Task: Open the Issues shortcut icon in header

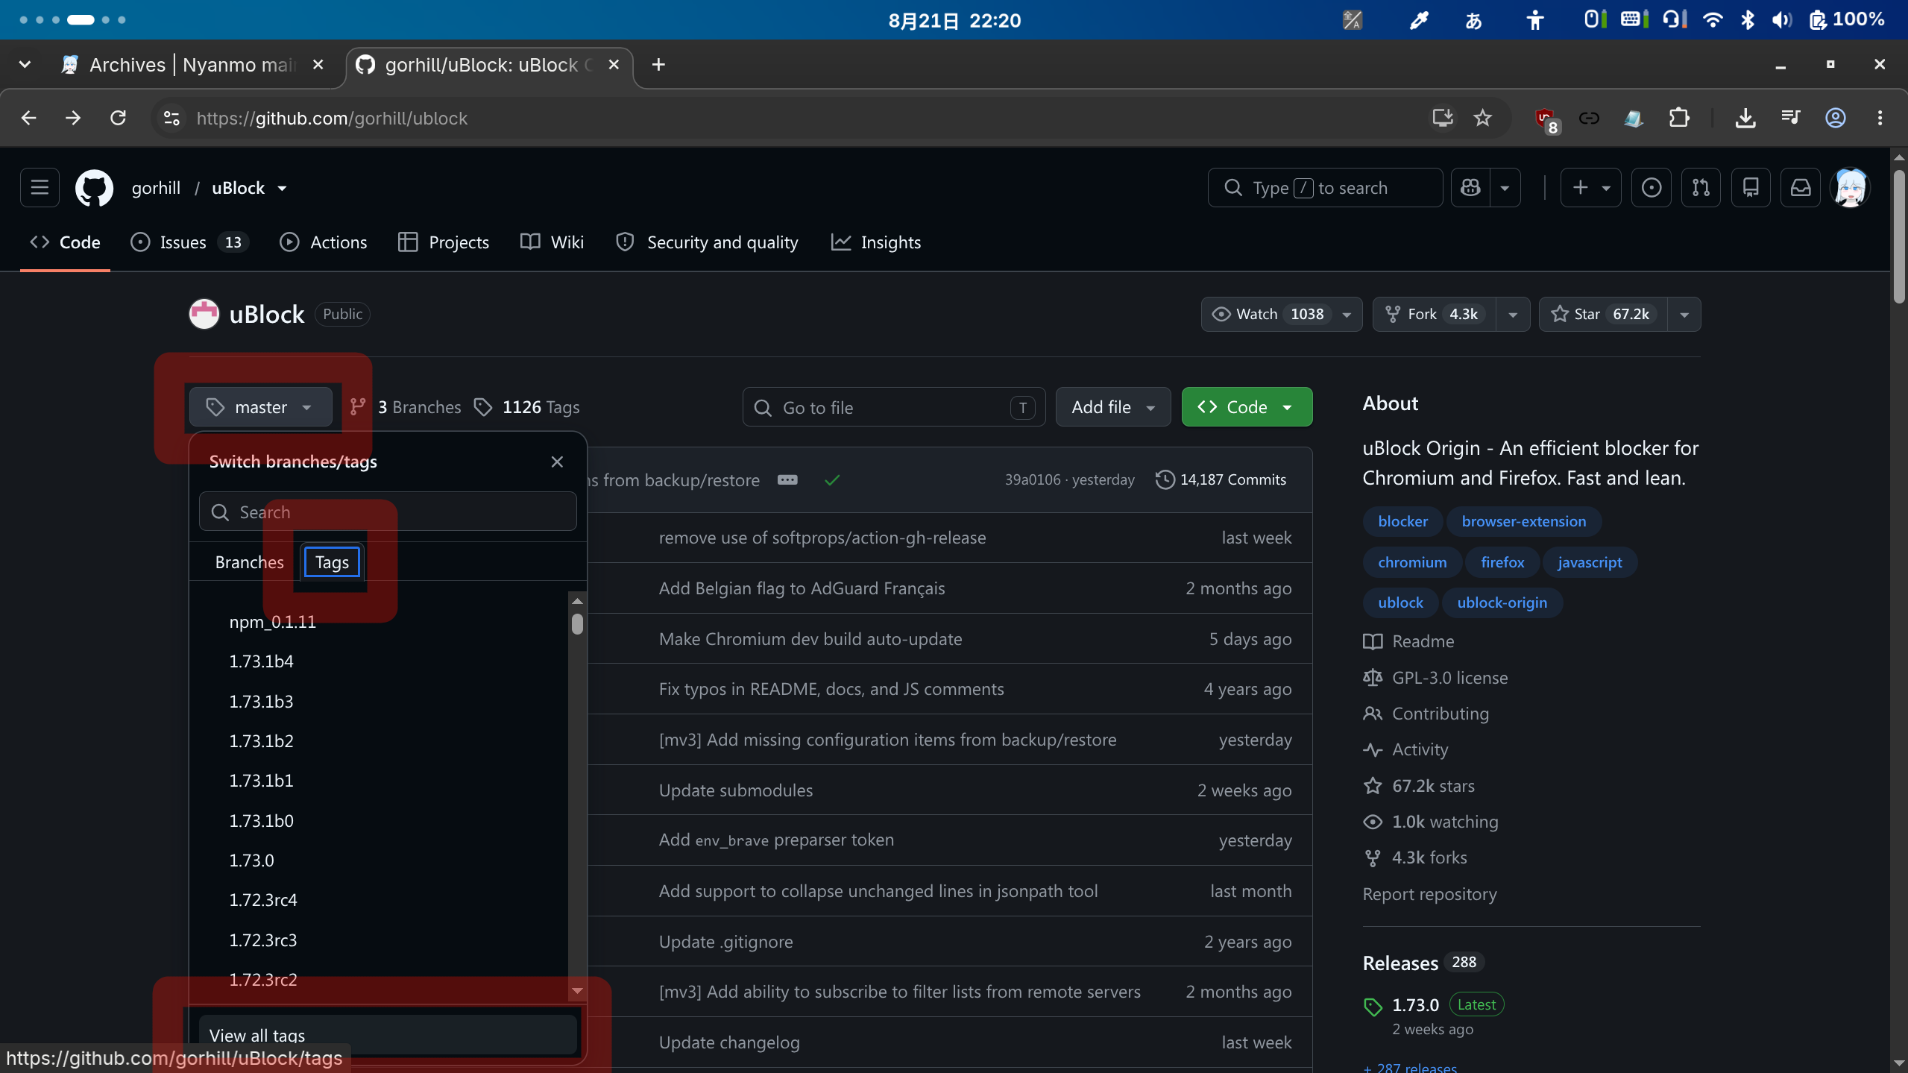Action: click(1651, 188)
